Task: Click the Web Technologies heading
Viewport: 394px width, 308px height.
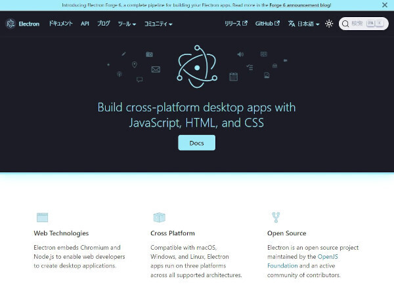Action: pos(61,233)
